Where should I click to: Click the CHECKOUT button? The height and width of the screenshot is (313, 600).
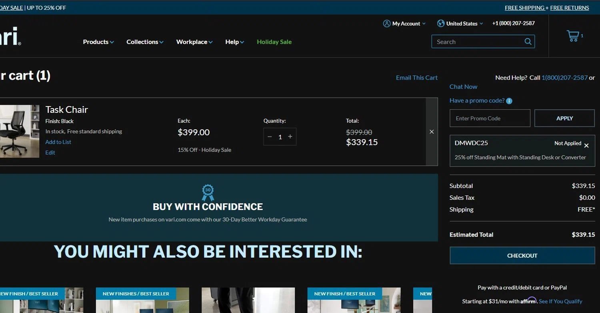point(522,255)
